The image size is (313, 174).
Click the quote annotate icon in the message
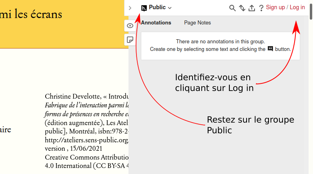pyautogui.click(x=270, y=49)
